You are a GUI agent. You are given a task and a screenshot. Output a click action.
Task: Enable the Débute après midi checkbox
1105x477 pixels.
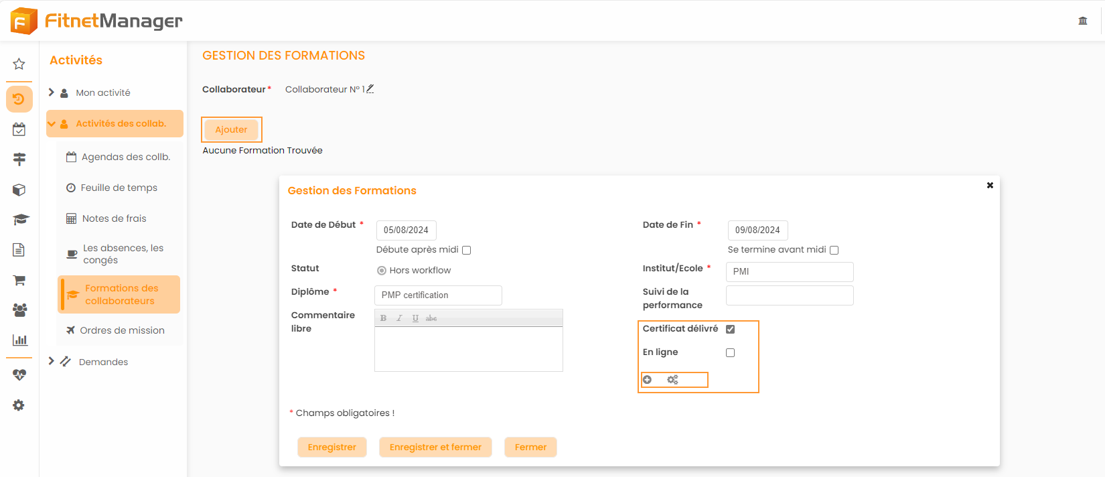(x=467, y=250)
